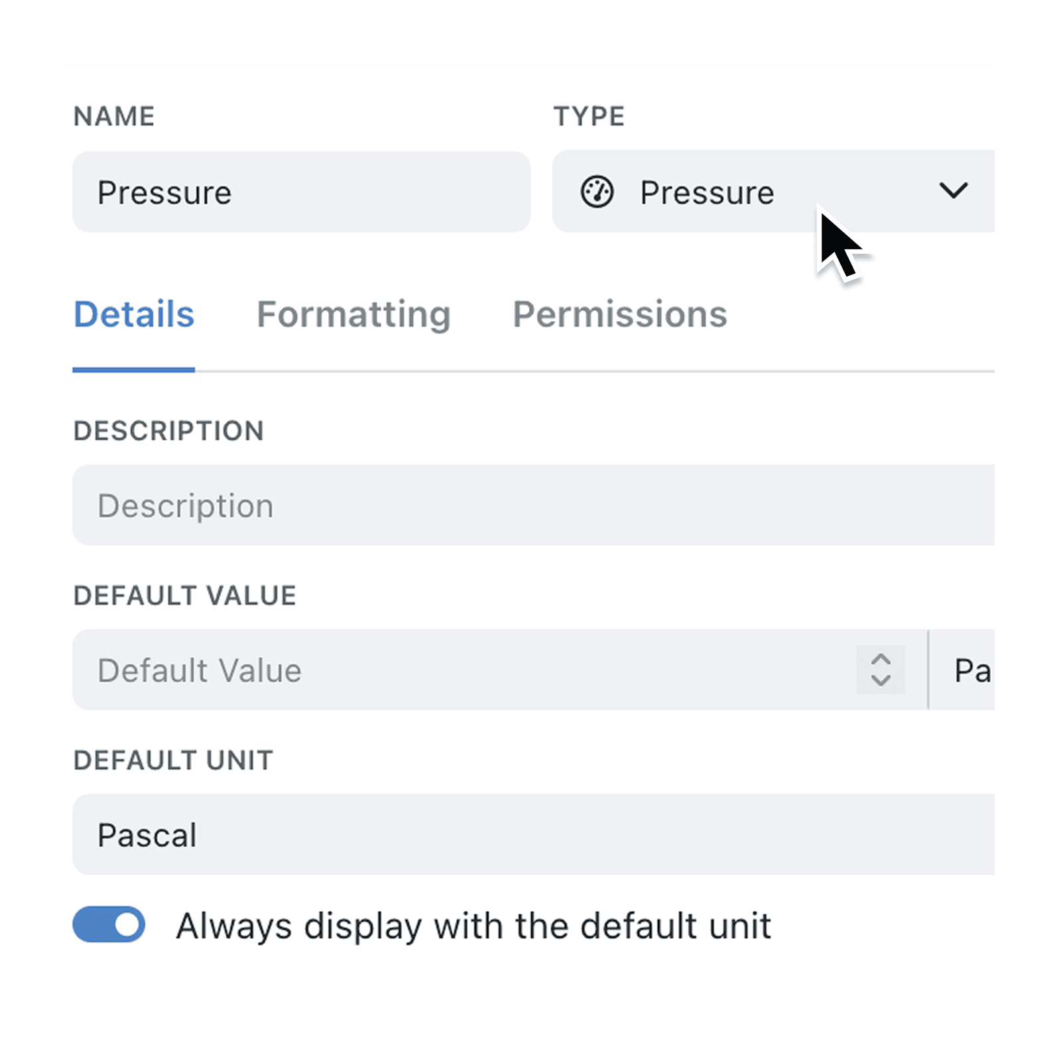Viewport: 1061px width, 1061px height.
Task: Click the DEFAULT UNIT section label
Action: click(173, 760)
